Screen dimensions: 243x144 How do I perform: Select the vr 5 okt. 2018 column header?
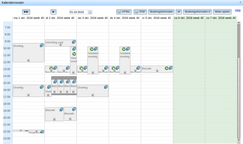tap(156, 18)
